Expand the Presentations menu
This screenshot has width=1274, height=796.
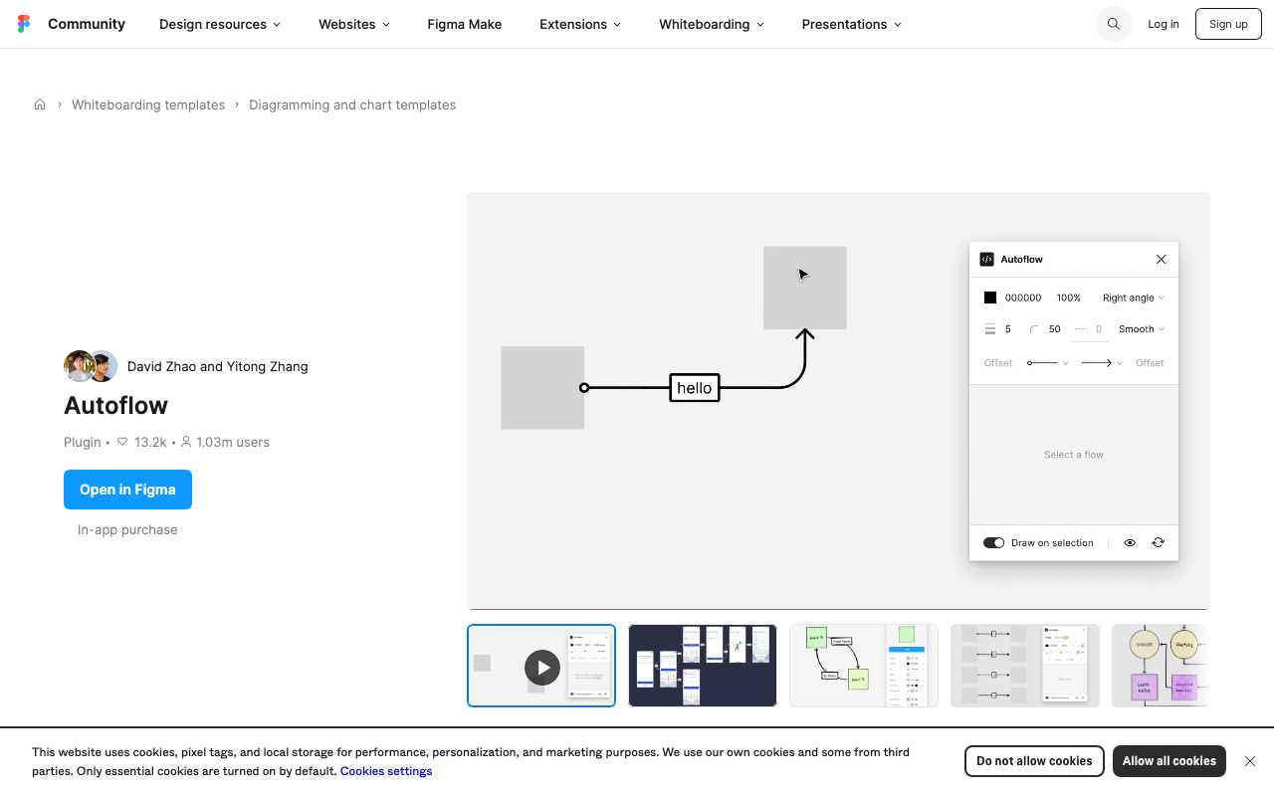(x=852, y=24)
